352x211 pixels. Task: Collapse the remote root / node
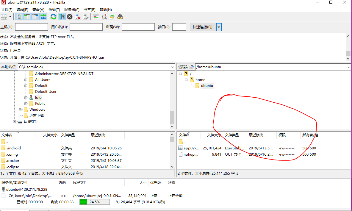click(x=180, y=74)
